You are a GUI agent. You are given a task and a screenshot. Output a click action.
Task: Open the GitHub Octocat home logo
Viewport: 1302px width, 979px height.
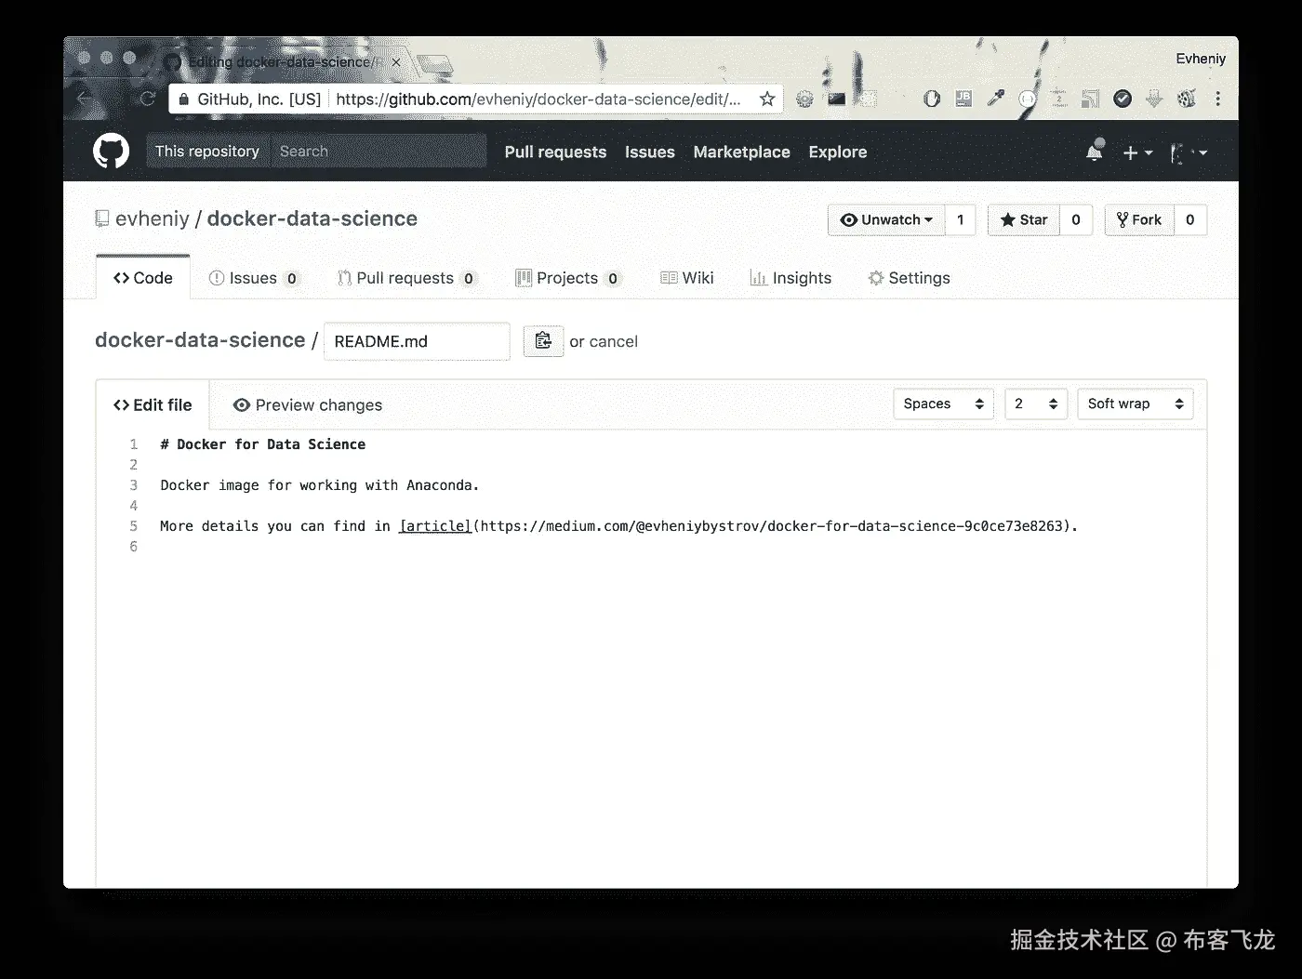112,152
